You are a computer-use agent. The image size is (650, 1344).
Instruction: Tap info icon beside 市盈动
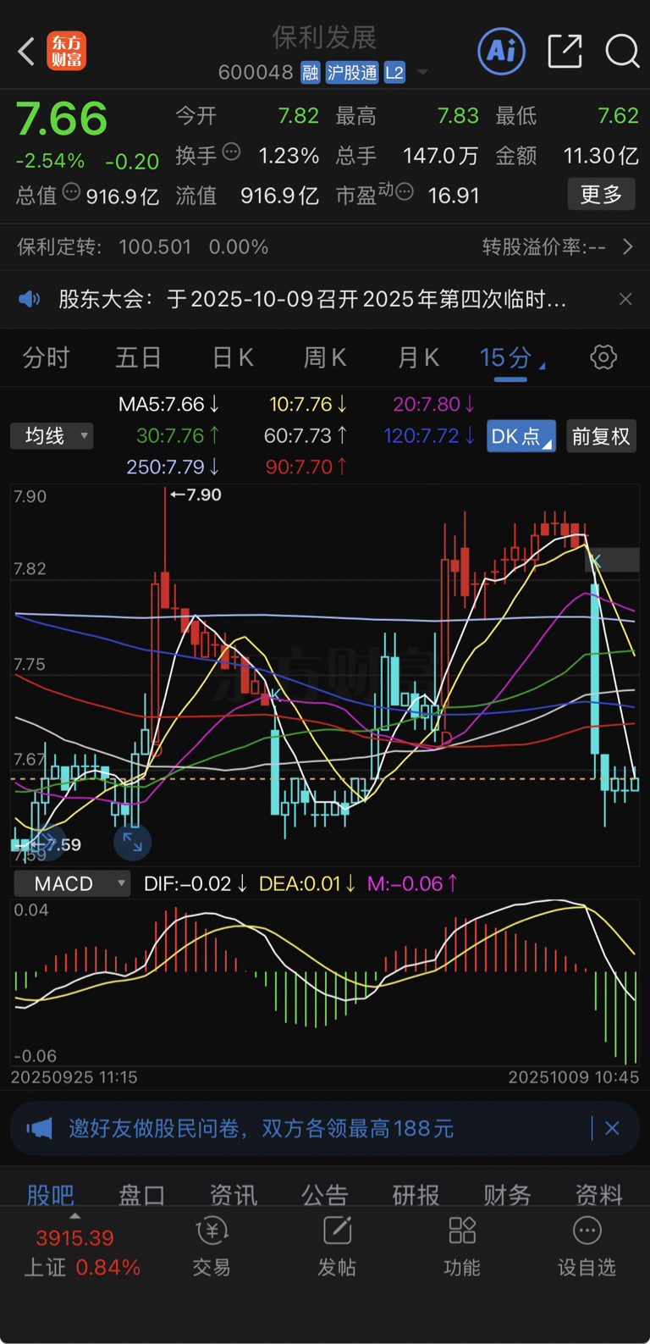point(405,191)
